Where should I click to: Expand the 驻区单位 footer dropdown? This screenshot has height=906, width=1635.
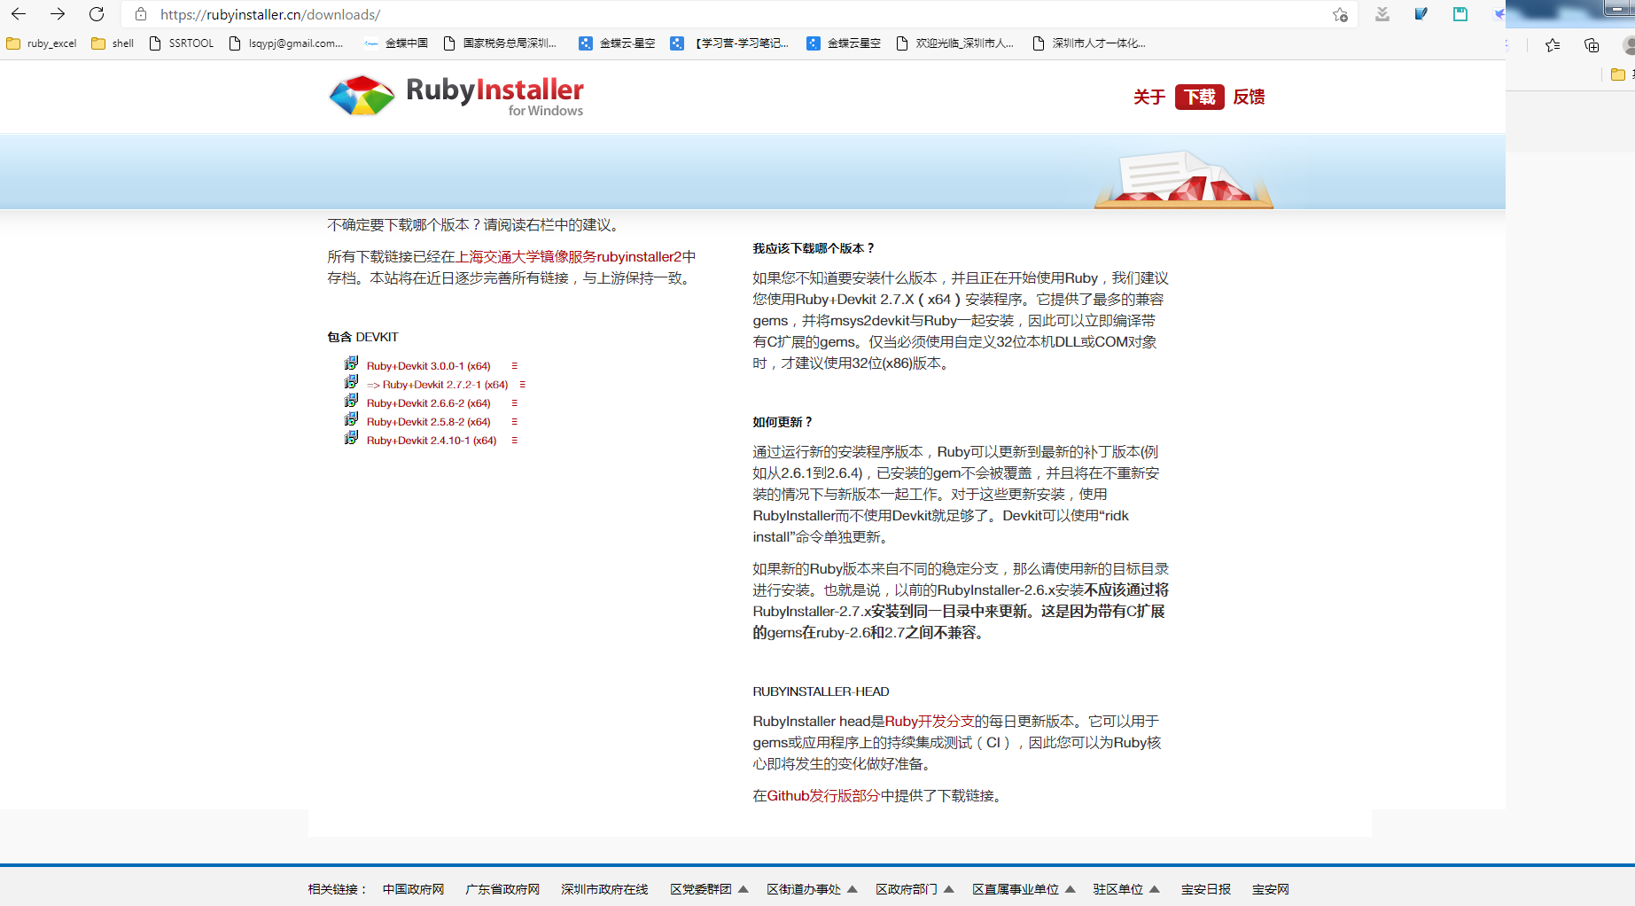pyautogui.click(x=1126, y=889)
